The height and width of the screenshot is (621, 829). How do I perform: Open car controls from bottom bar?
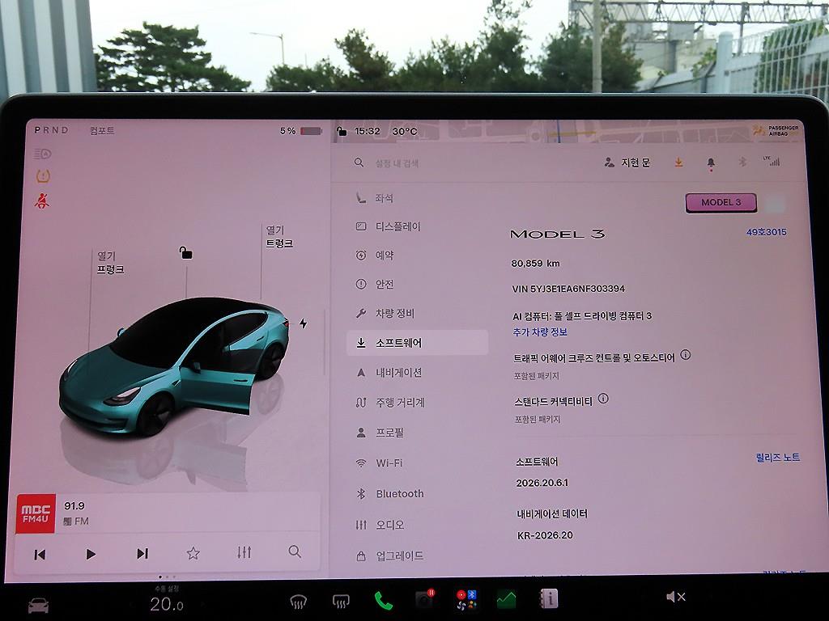pos(38,605)
